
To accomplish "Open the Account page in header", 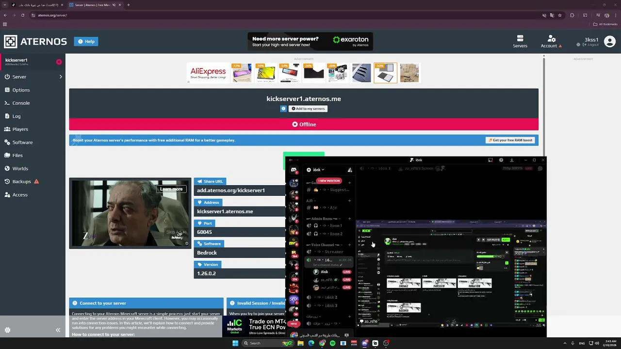I will (551, 41).
